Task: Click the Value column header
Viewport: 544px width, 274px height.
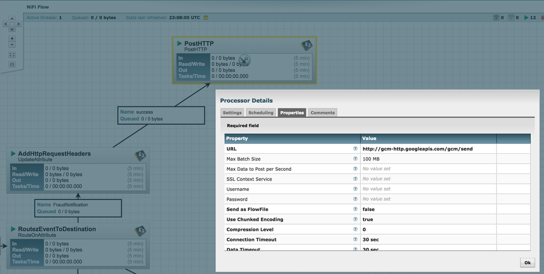Action: pyautogui.click(x=429, y=138)
